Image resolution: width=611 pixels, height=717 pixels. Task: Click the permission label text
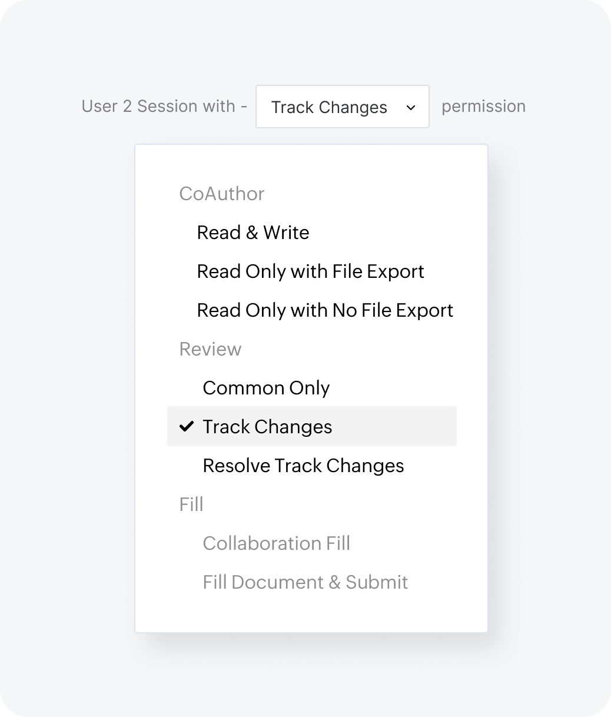pyautogui.click(x=483, y=107)
